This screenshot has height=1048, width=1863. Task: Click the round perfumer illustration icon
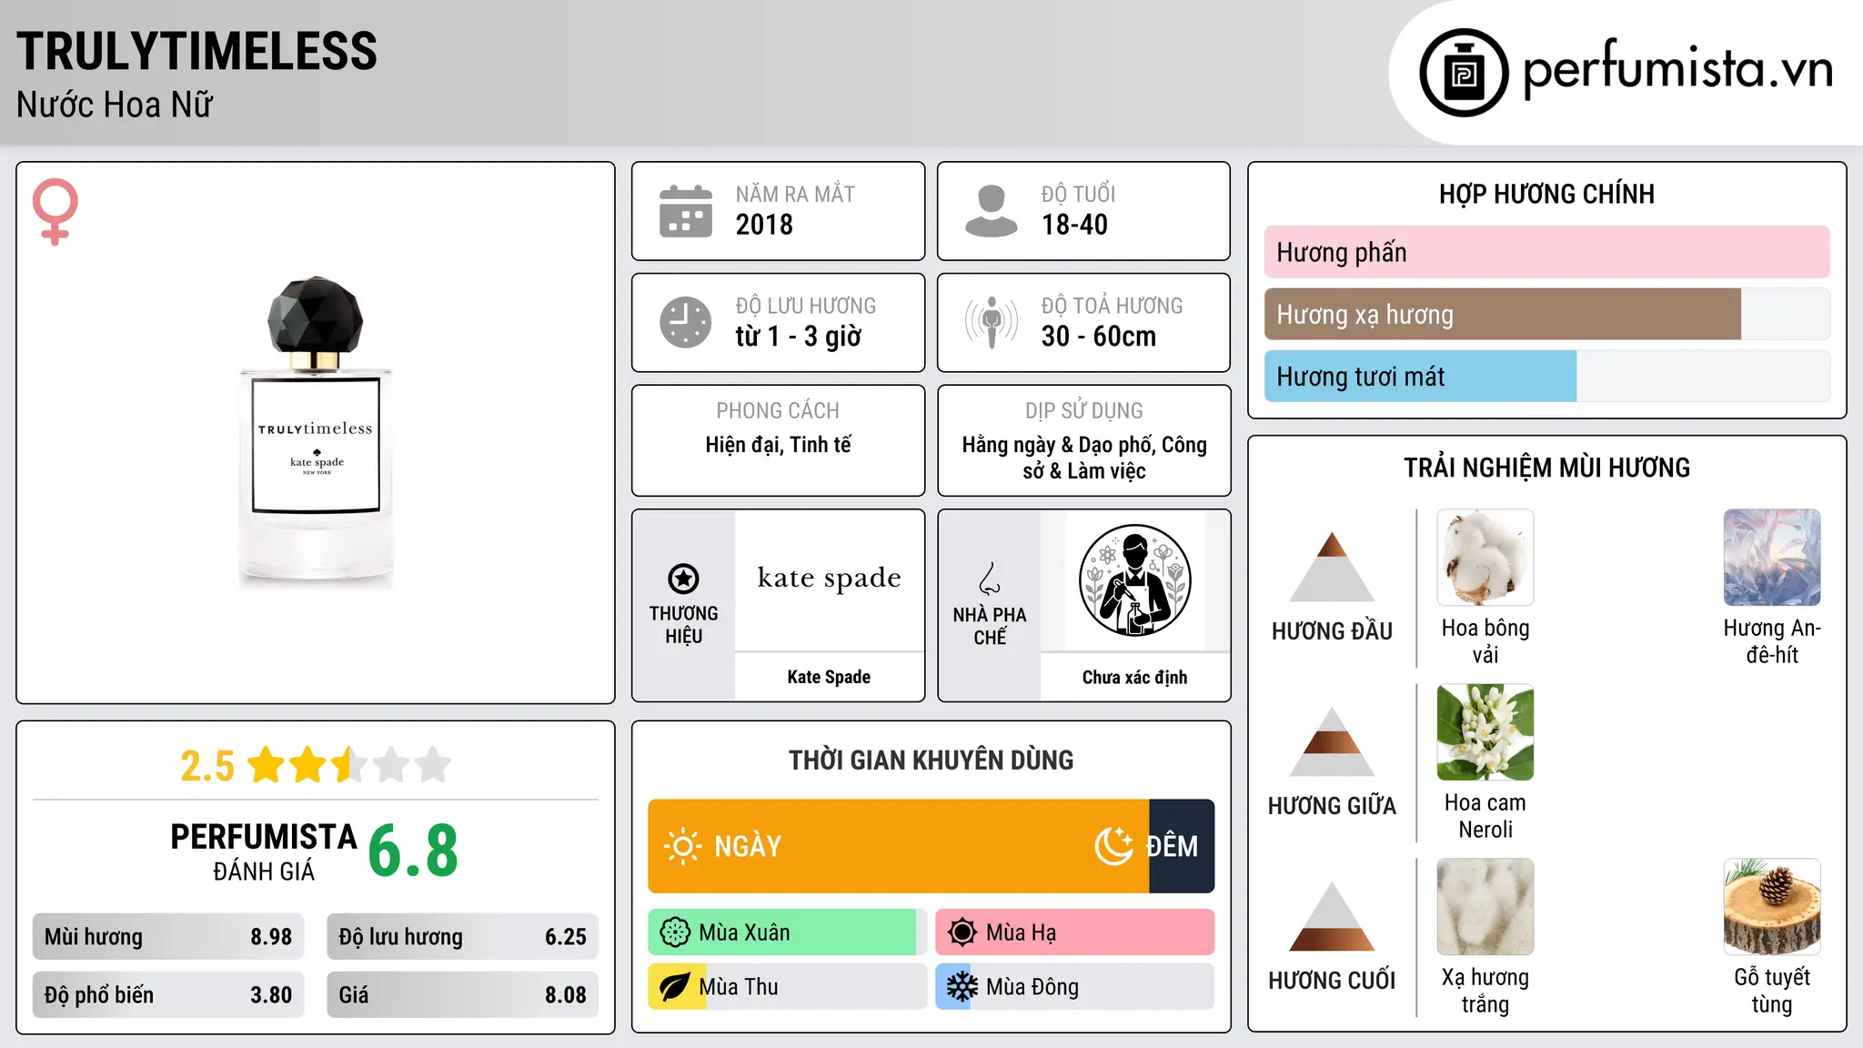pyautogui.click(x=1134, y=580)
